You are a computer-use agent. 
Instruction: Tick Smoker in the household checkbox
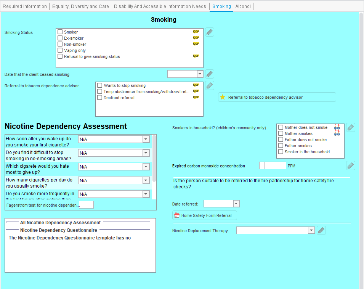pos(281,152)
